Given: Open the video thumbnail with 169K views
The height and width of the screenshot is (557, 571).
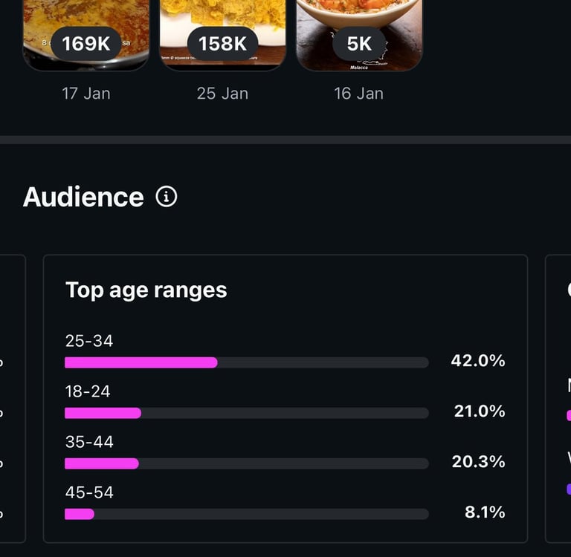Looking at the screenshot, I should click(x=86, y=33).
